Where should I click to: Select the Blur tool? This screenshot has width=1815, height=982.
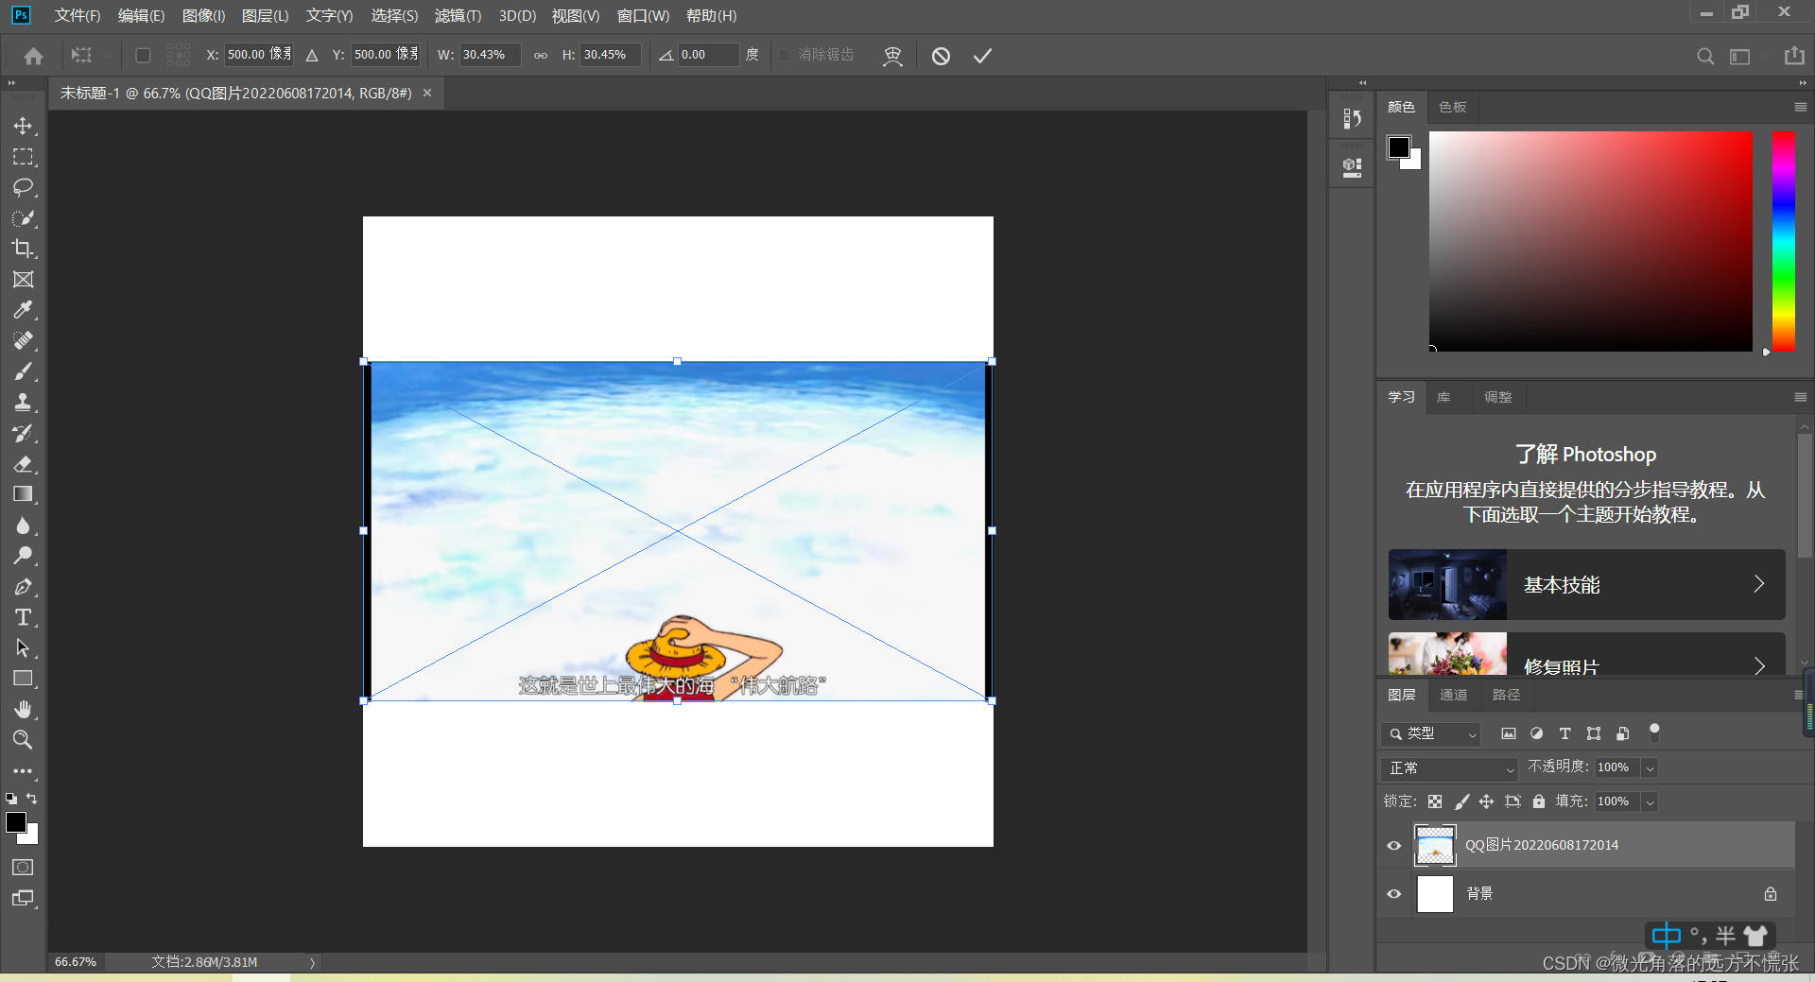(23, 525)
